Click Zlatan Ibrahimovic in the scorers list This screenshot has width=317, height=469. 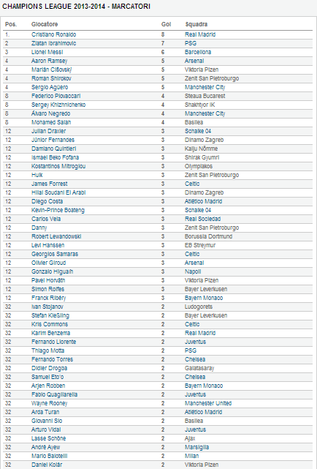coord(54,43)
